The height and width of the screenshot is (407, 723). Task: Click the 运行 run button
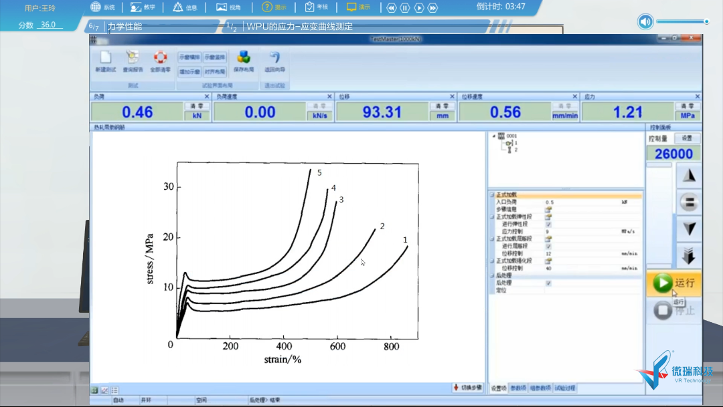(x=673, y=283)
